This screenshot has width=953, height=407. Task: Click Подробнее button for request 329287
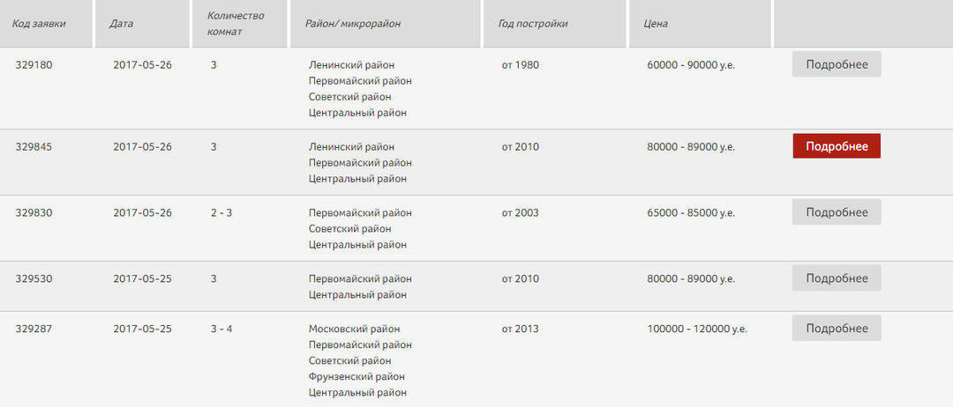(837, 329)
